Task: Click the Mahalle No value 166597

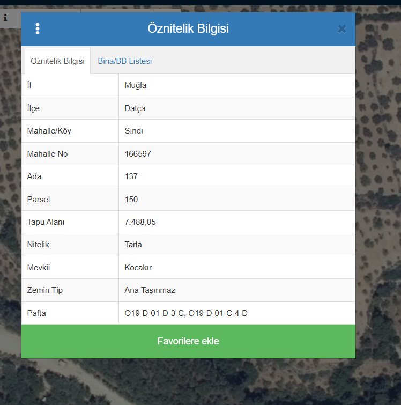Action: (x=138, y=154)
